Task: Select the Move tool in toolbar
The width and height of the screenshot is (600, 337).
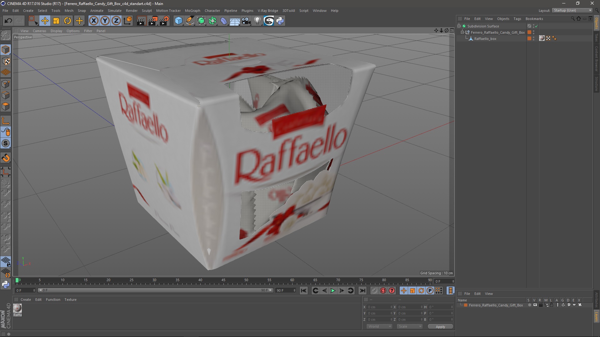Action: (x=45, y=21)
